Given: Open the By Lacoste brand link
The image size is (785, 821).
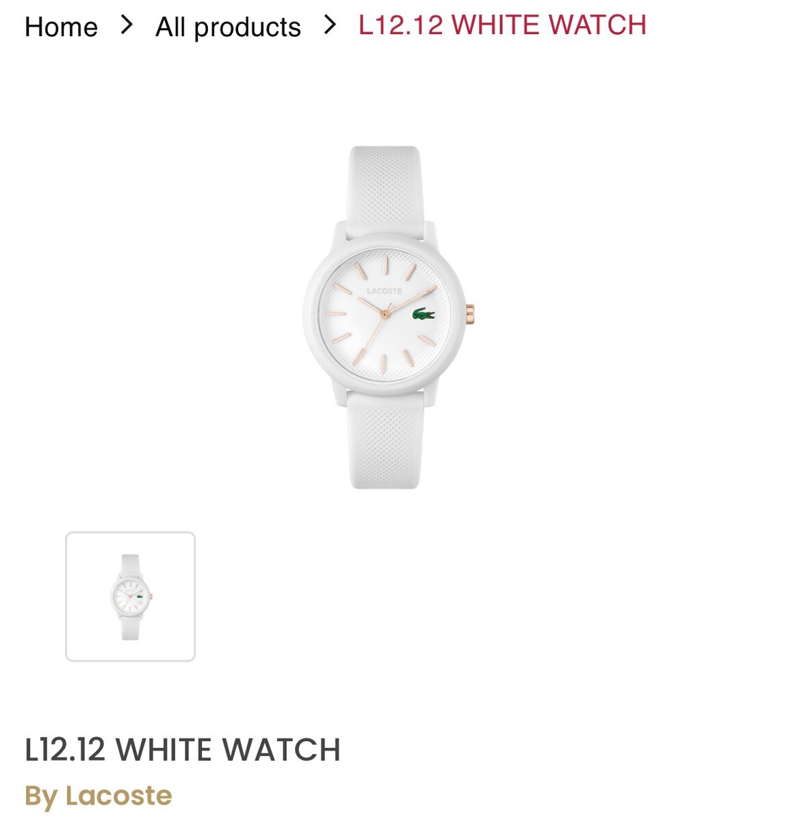Looking at the screenshot, I should 98,796.
